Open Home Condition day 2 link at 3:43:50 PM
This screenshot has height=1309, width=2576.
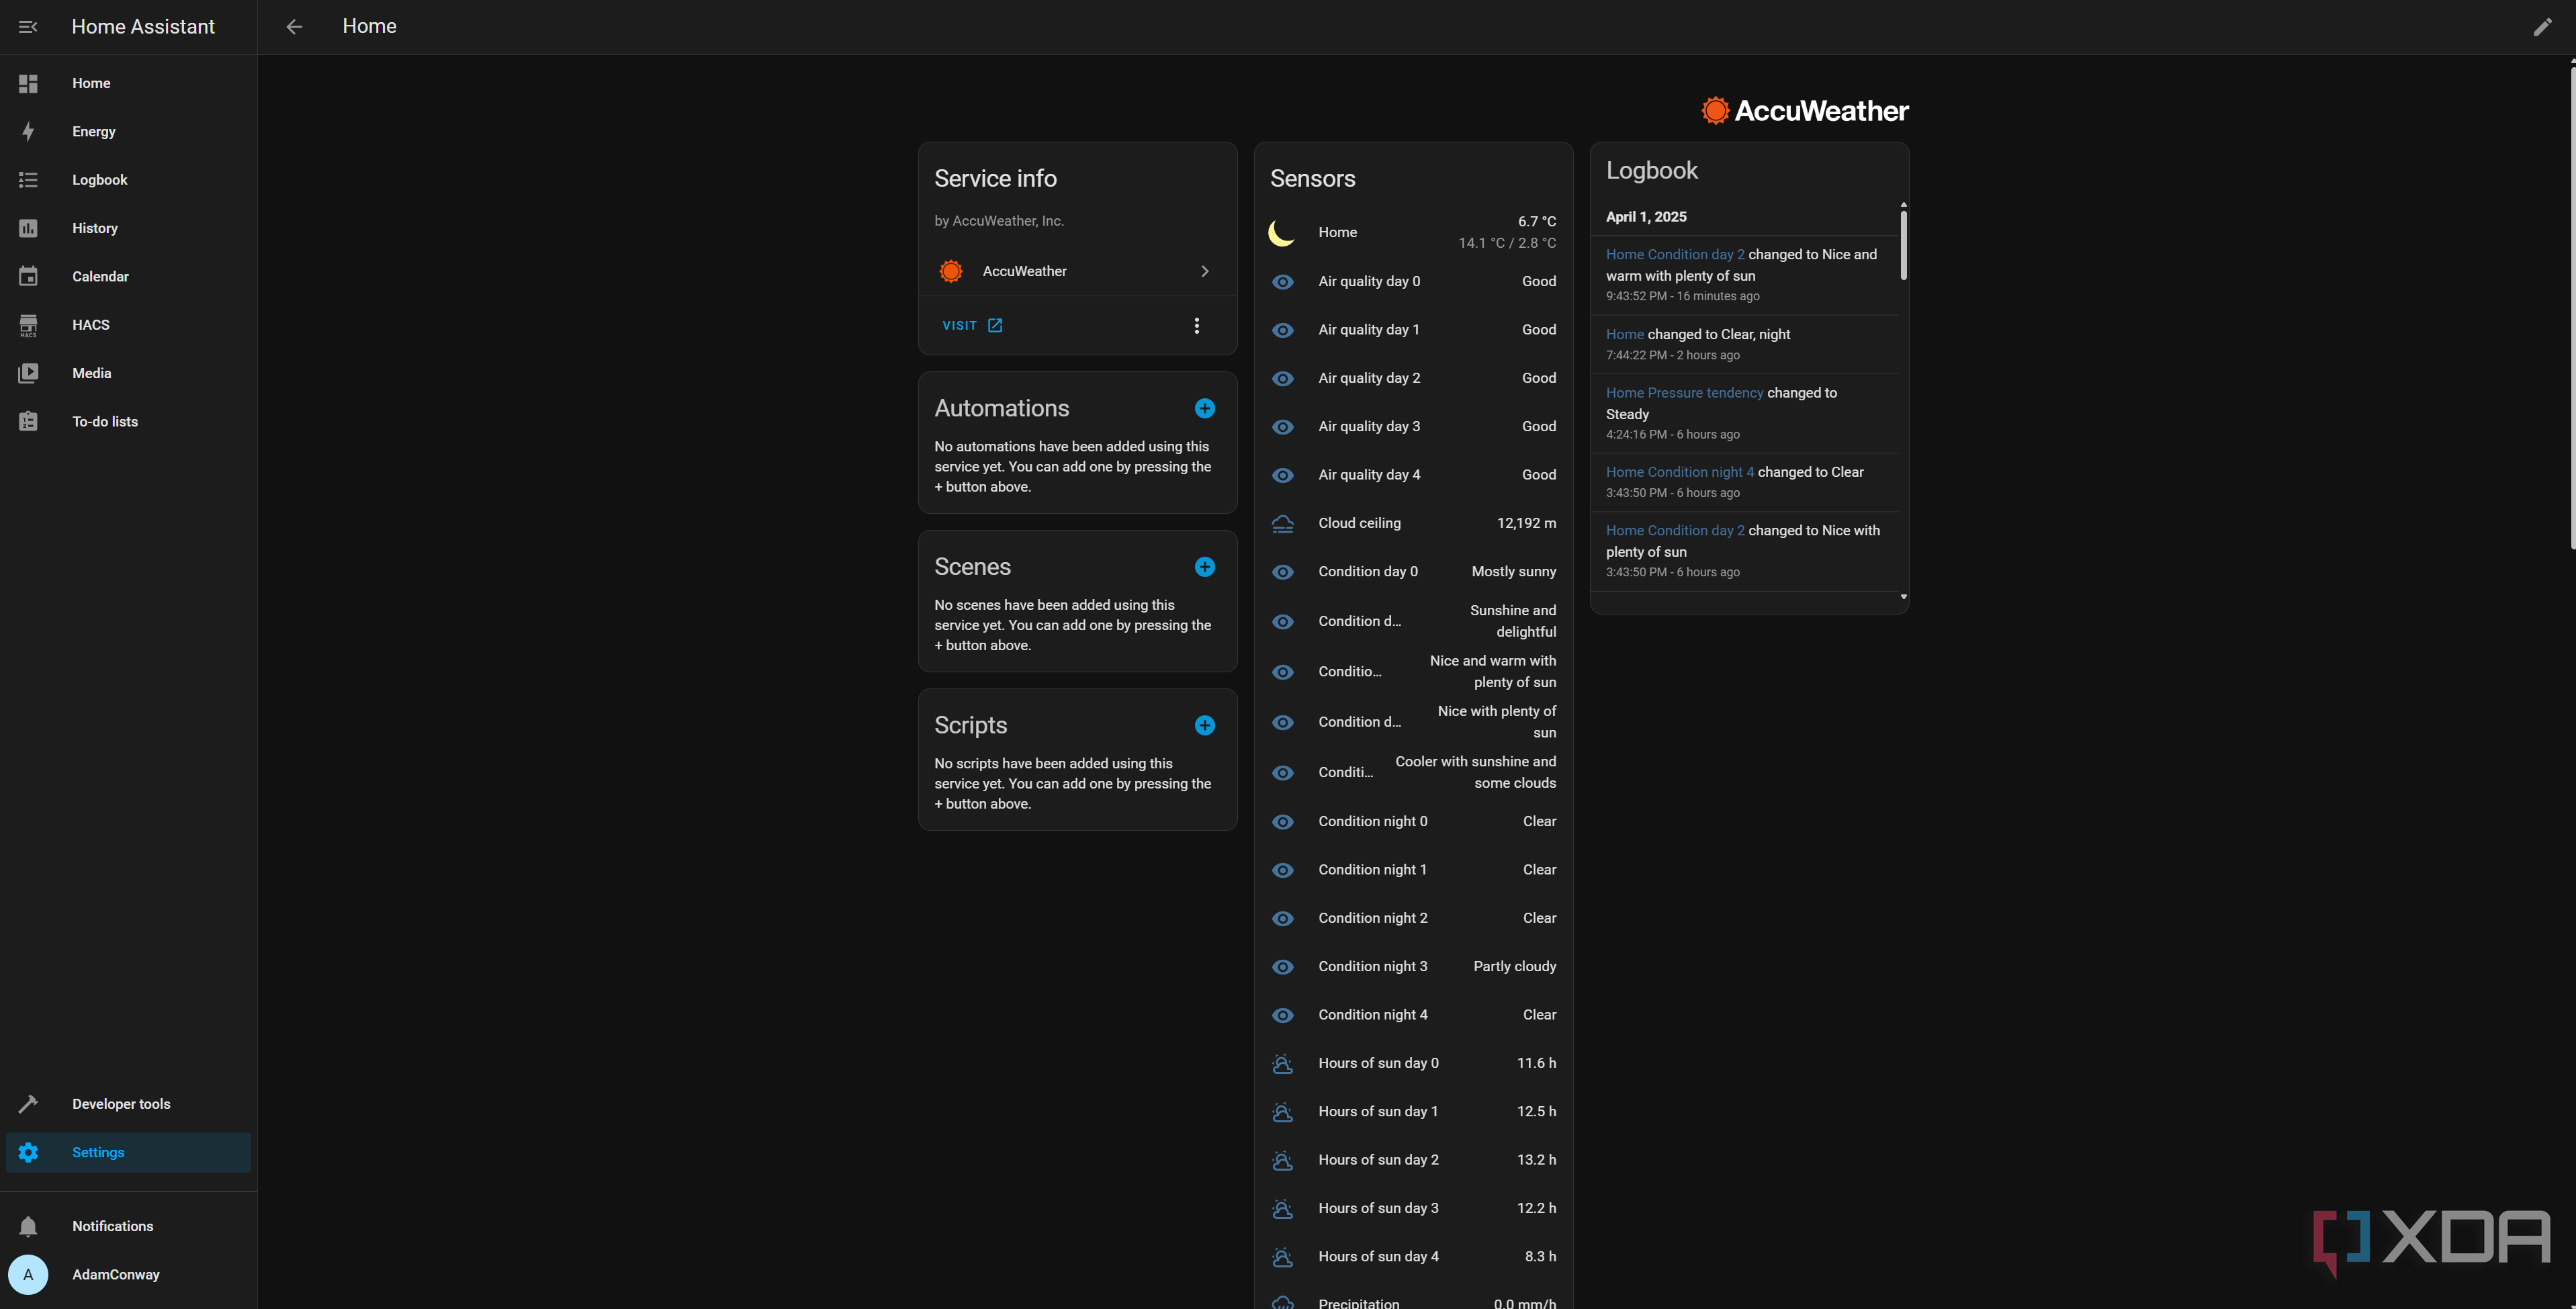pos(1675,531)
